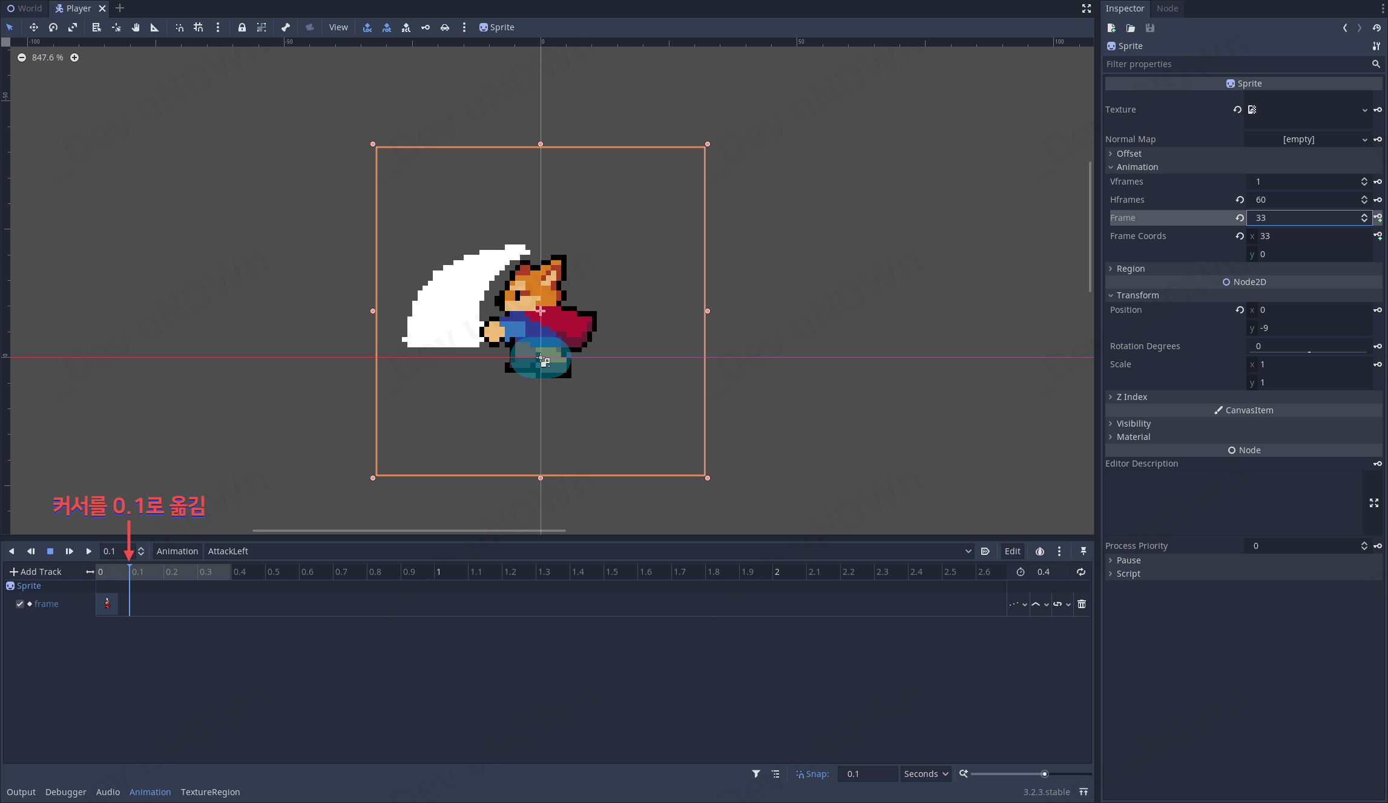Open the TextureRegion bottom panel

pos(210,792)
